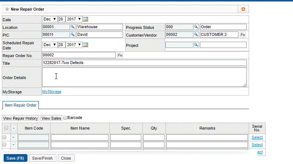This screenshot has height=164, width=293.
Task: Open calendar picker for Scheduled Repair Date
Action: (x=86, y=45)
